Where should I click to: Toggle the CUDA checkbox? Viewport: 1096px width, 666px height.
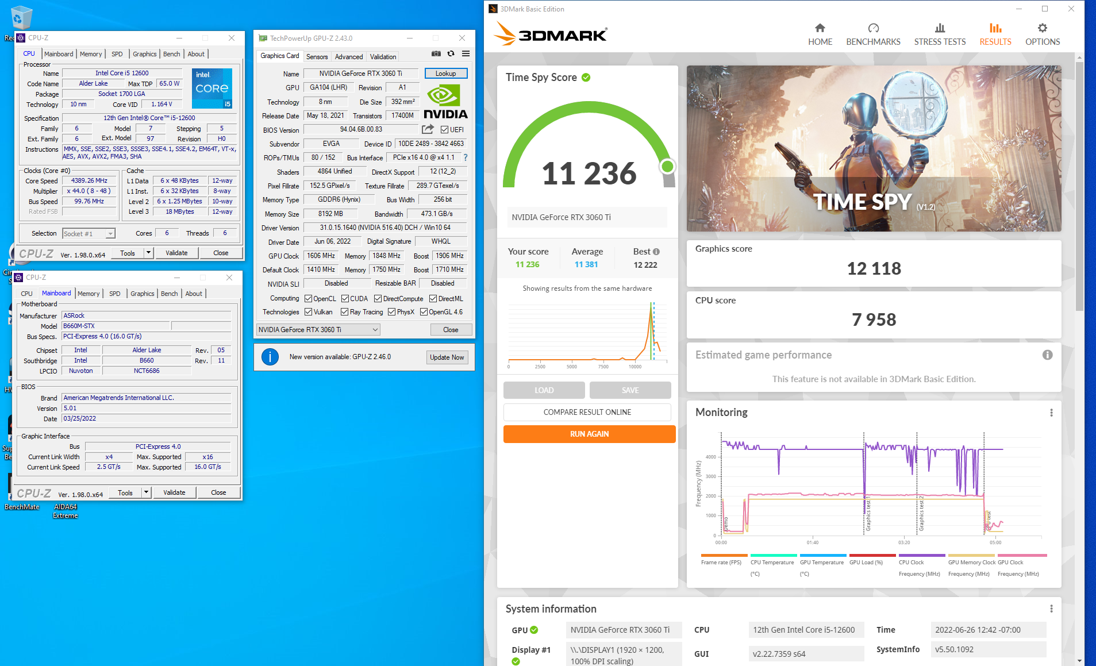(345, 299)
